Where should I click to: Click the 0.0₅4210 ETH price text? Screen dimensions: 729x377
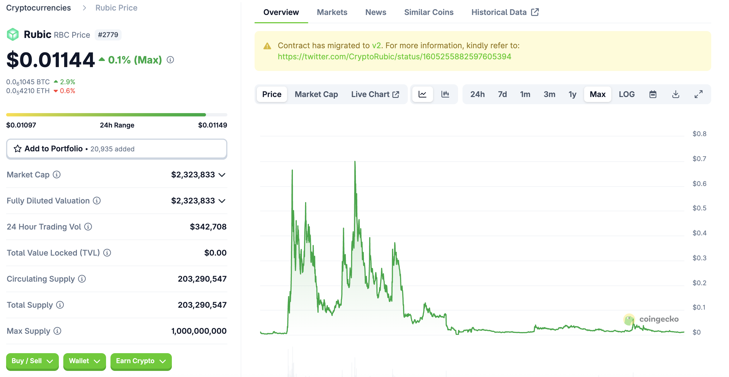pyautogui.click(x=28, y=91)
